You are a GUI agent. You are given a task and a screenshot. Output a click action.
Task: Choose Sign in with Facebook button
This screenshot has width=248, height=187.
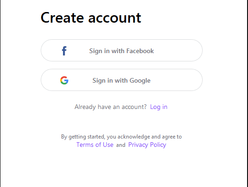122,50
